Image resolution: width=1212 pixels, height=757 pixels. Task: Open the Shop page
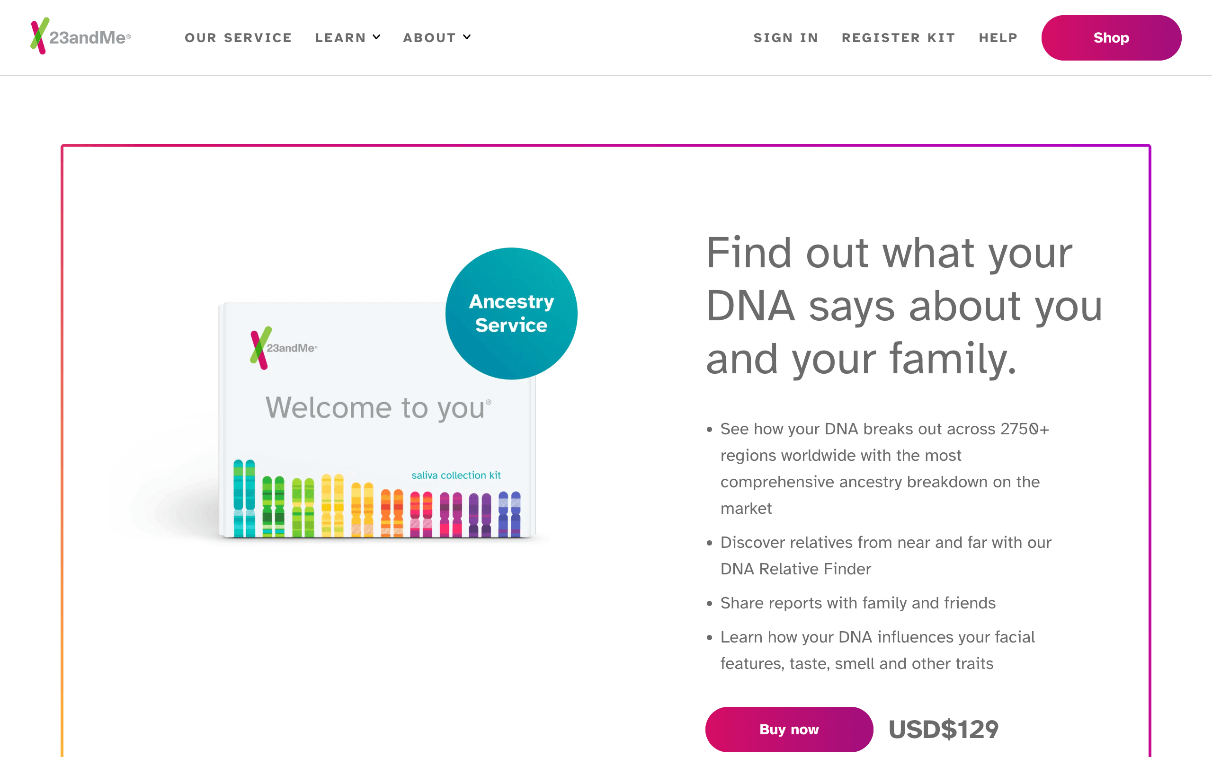pos(1111,37)
